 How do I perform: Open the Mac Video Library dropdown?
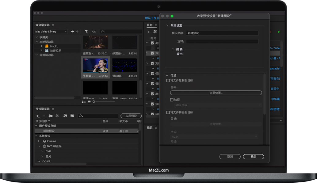50,32
